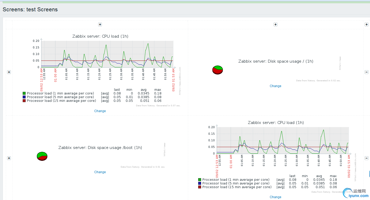The height and width of the screenshot is (200, 370).
Task: Click 'Generated in 0.07 sec.' note under first-row CPU graph
Action: (x=168, y=106)
